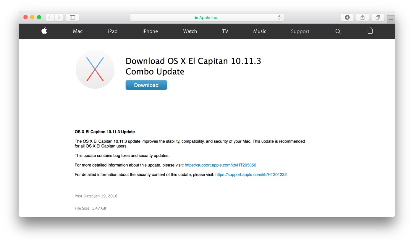The height and width of the screenshot is (244, 414).
Task: Go back with Safari's back arrow
Action: tap(50, 17)
